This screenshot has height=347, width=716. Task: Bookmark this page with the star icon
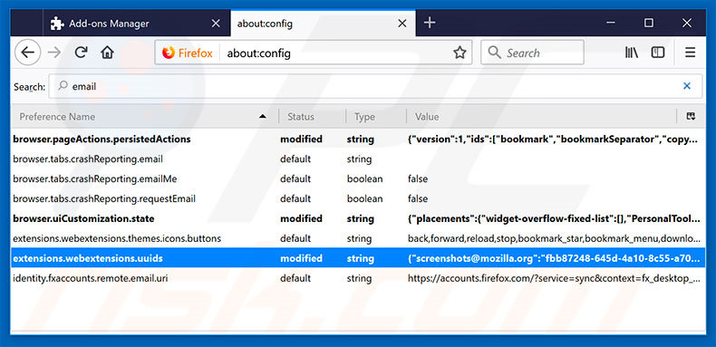pos(460,53)
